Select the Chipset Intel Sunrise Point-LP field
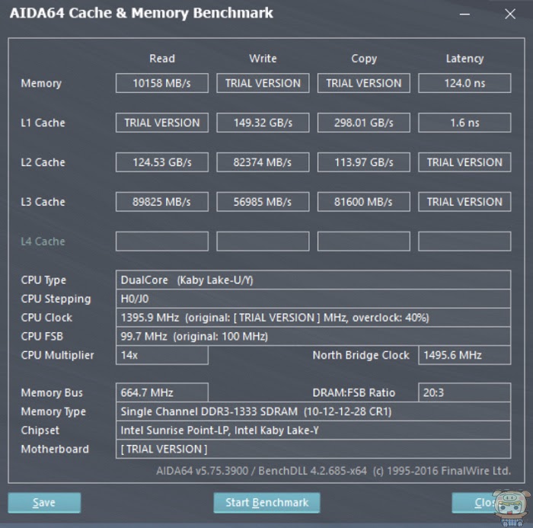The image size is (533, 528). click(x=313, y=430)
